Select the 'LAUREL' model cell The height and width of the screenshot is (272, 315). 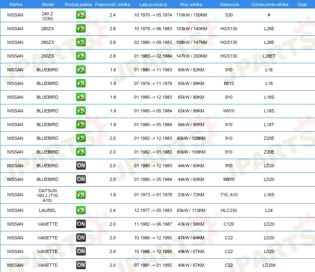tap(48, 210)
